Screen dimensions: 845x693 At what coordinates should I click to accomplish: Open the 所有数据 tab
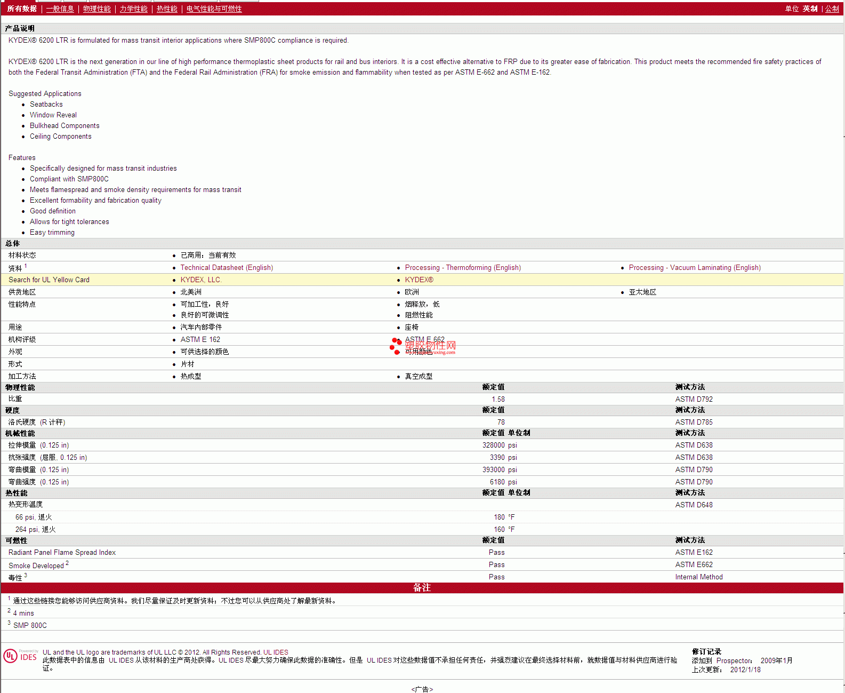[x=22, y=9]
